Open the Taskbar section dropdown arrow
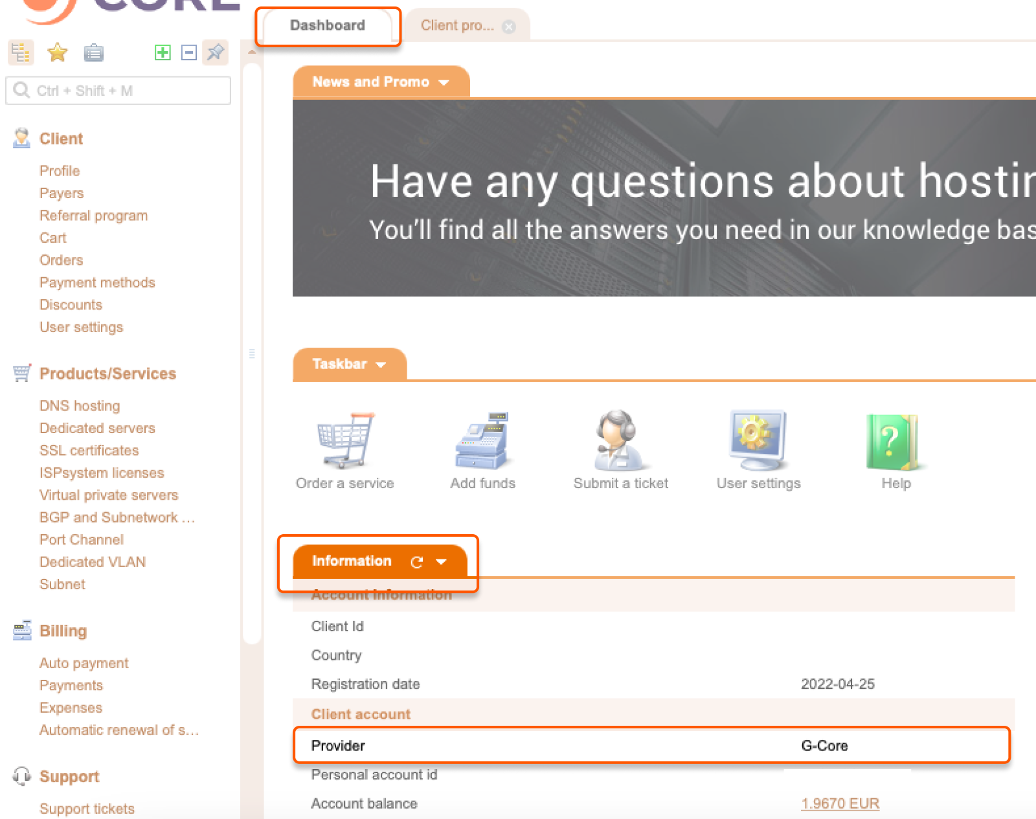1036x819 pixels. [381, 364]
